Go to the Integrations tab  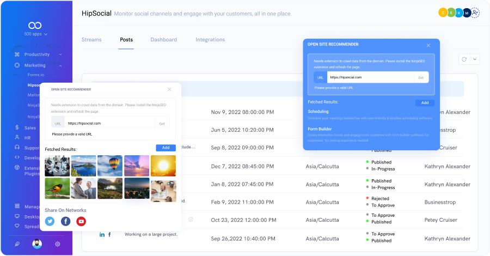click(210, 40)
